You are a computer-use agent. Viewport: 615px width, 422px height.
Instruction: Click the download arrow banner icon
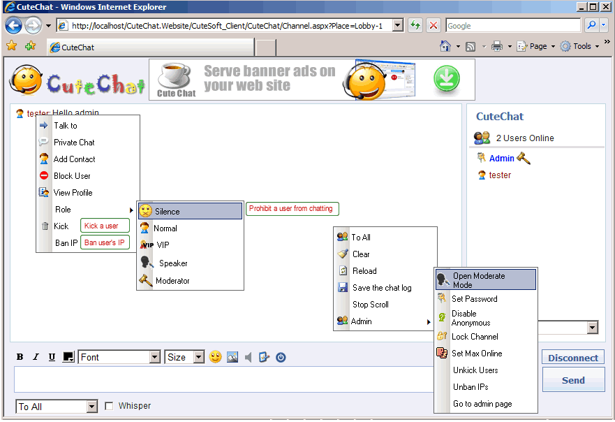point(446,79)
